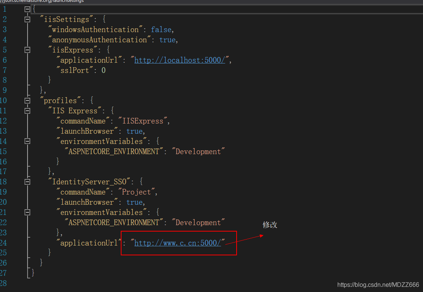The image size is (423, 292).
Task: Collapse the IIS Express profile block
Action: (27, 111)
